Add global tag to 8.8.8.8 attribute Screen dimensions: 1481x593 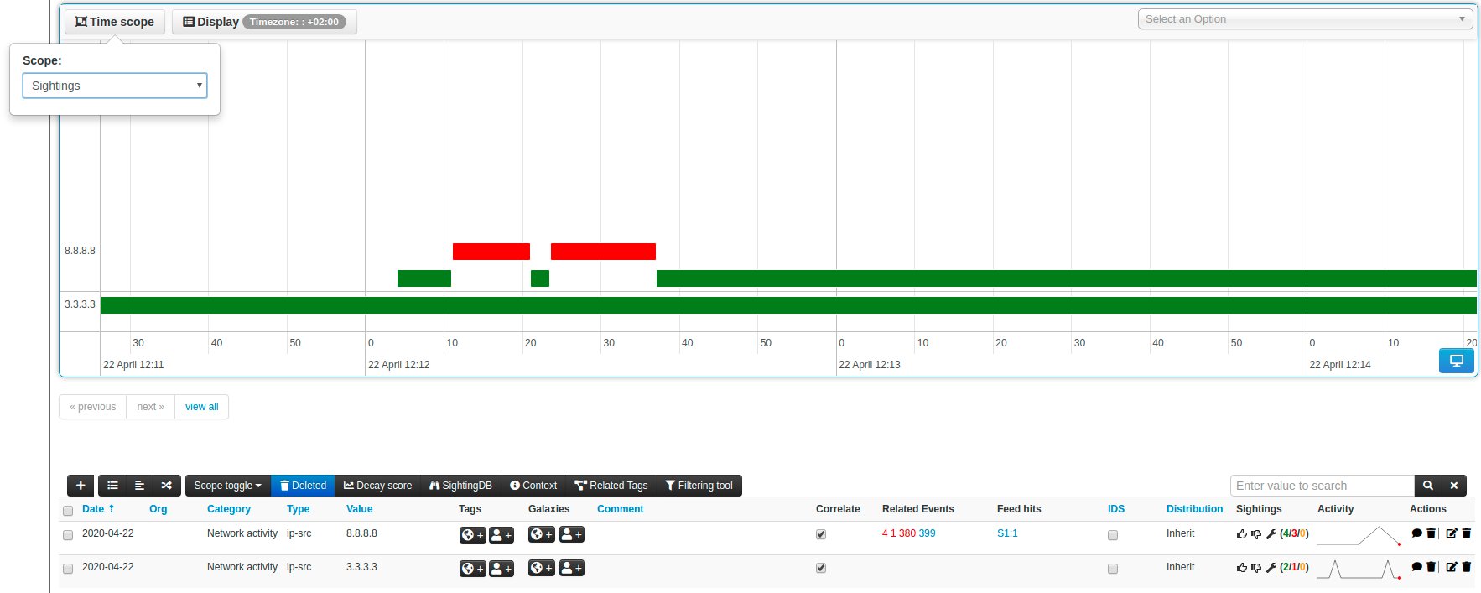pyautogui.click(x=472, y=535)
